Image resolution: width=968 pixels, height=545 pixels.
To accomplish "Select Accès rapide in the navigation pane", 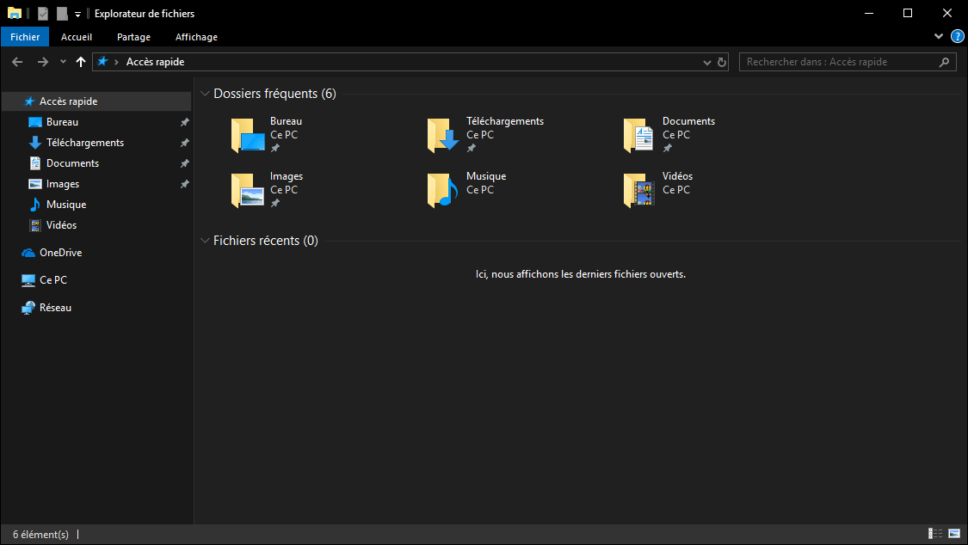I will (96, 101).
